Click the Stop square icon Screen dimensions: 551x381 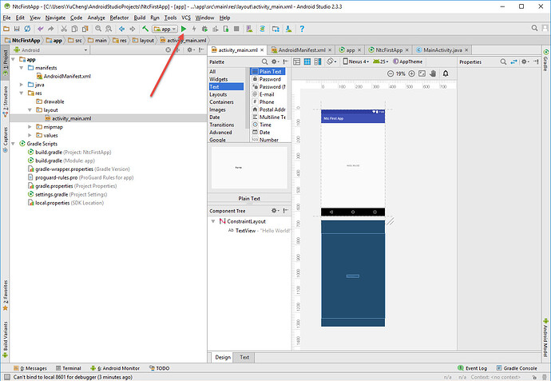tap(236, 29)
